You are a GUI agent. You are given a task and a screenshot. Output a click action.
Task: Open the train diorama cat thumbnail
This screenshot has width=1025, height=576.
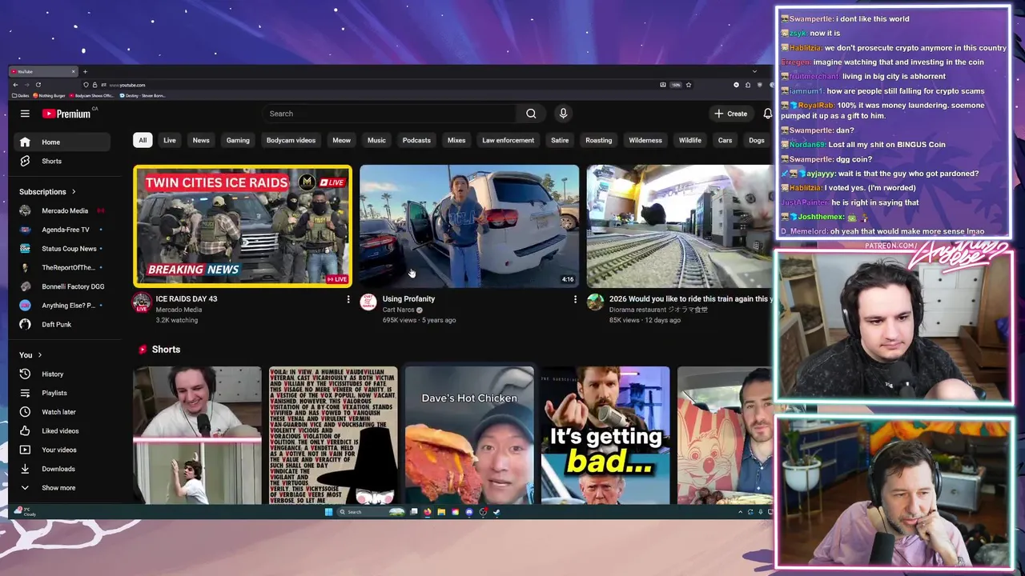(x=679, y=226)
